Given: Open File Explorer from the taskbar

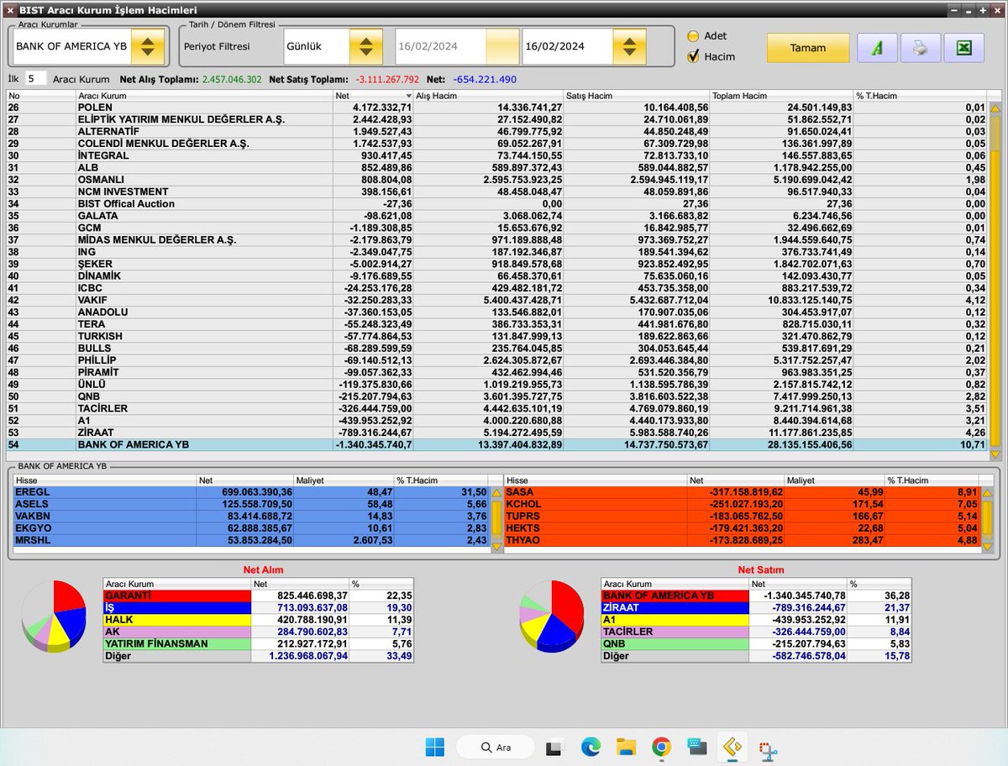Looking at the screenshot, I should tap(625, 747).
